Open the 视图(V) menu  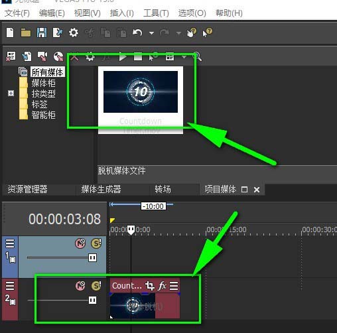click(x=87, y=13)
